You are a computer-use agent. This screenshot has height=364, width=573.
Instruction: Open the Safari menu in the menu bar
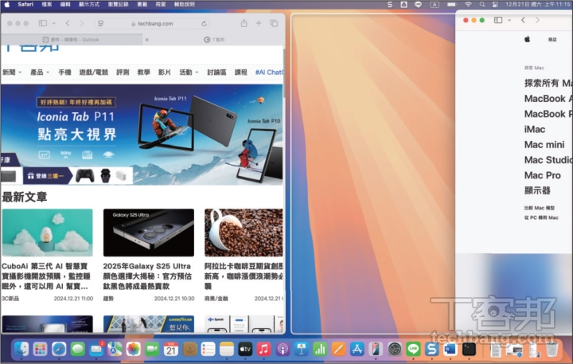coord(25,5)
